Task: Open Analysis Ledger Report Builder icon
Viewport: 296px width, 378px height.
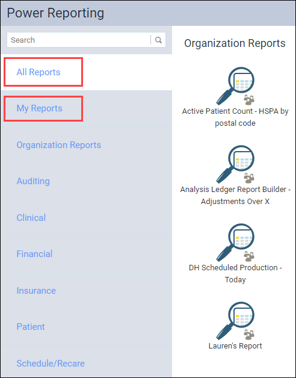Action: [235, 164]
